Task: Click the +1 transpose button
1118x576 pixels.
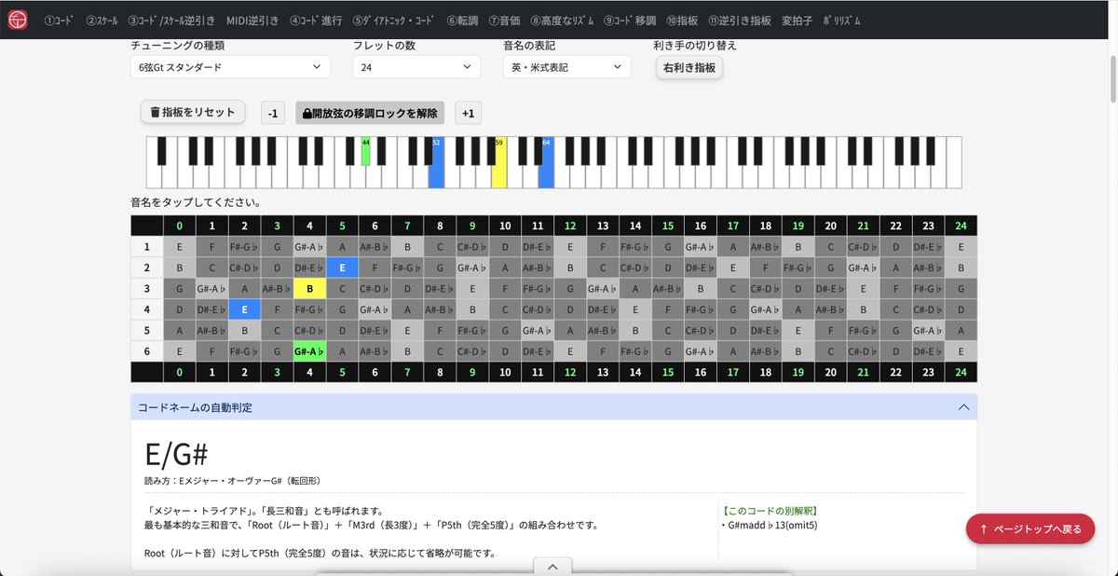Action: point(468,113)
